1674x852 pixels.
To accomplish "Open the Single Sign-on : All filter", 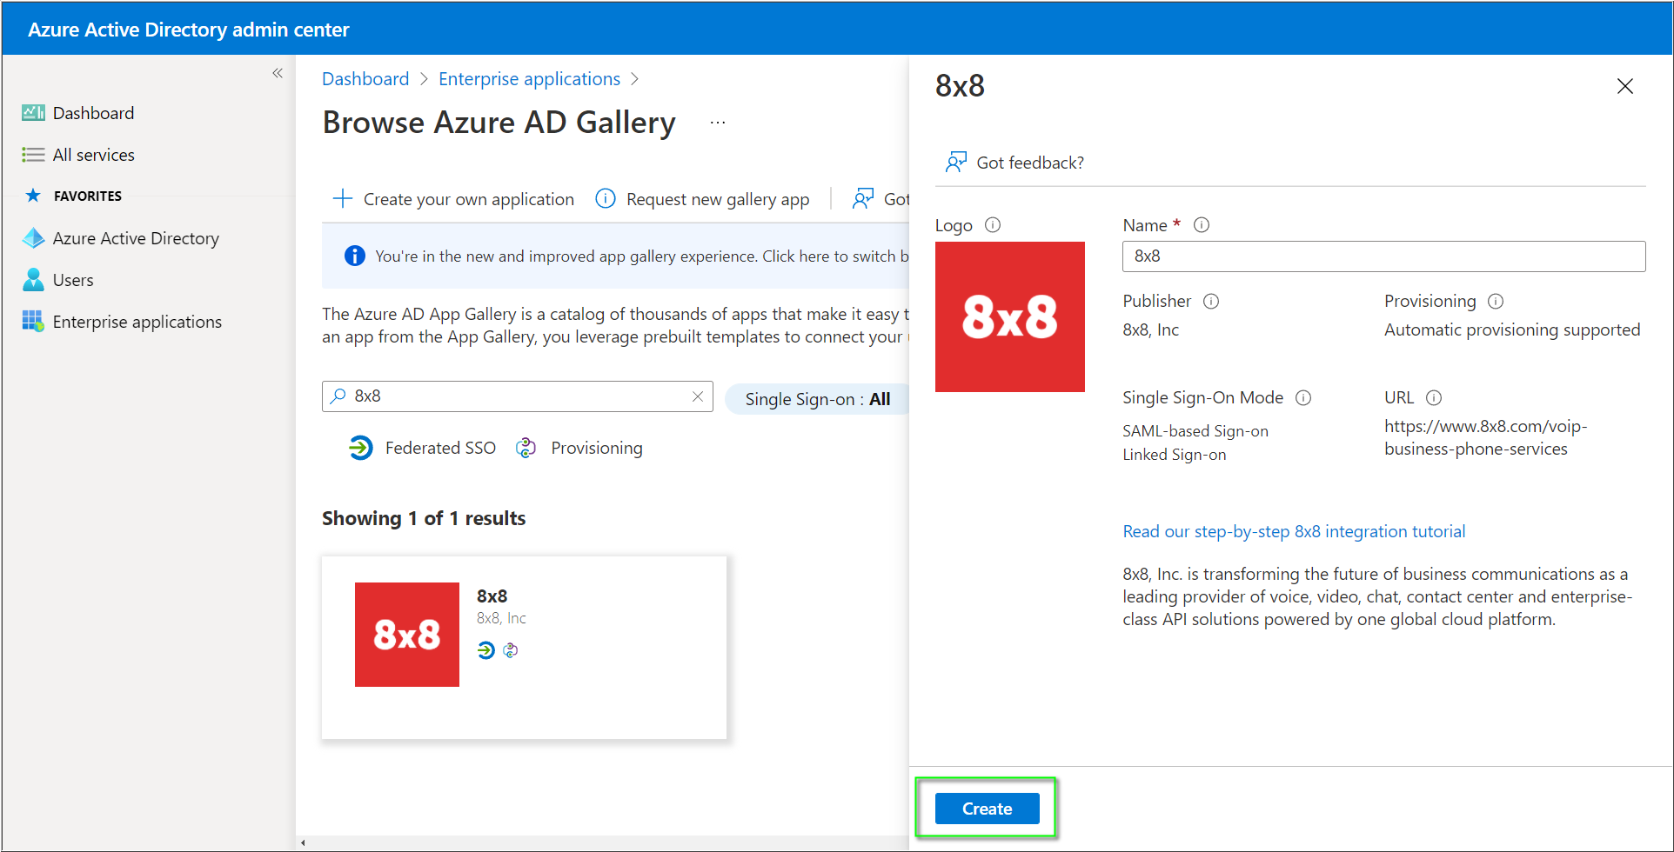I will [817, 399].
